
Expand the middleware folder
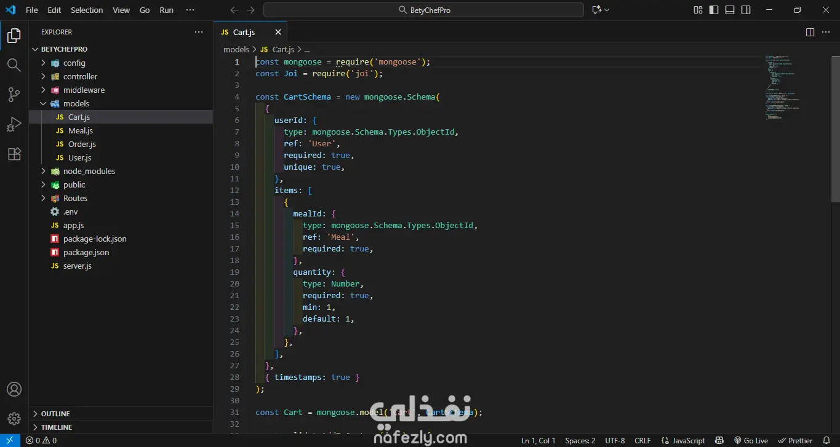[121, 90]
